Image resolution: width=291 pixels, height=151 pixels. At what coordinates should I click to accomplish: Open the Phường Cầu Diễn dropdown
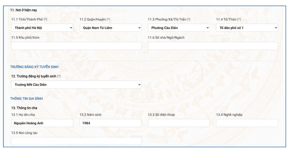pos(179,28)
